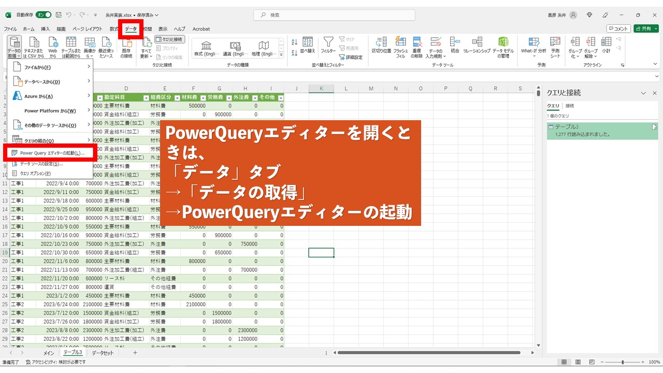
Task: Click 予測シート forecast icon
Action: (x=555, y=47)
